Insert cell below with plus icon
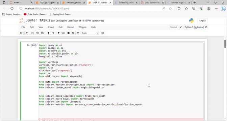The width and height of the screenshot is (227, 121). (27, 33)
